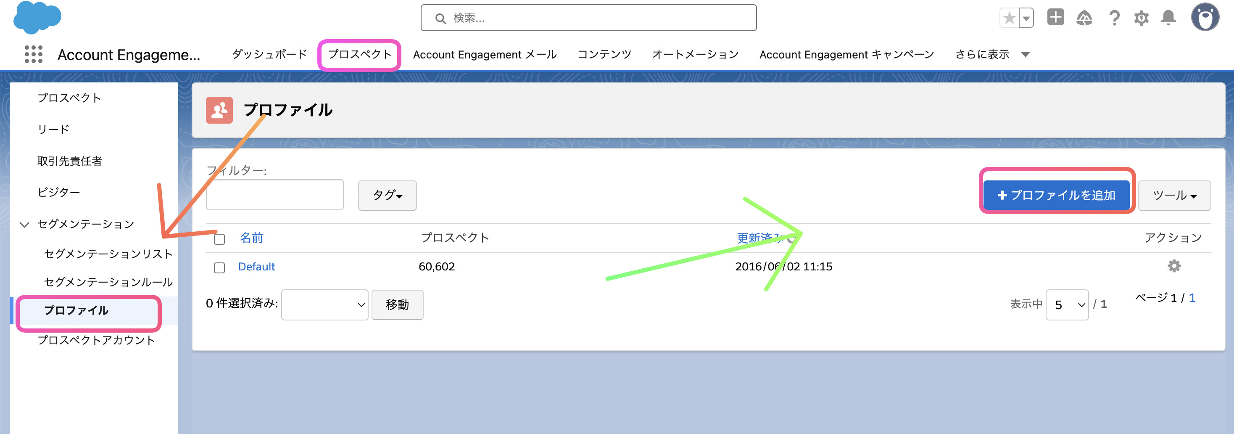Click the Account Engagement app name
Viewport: 1234px width, 434px height.
point(129,55)
